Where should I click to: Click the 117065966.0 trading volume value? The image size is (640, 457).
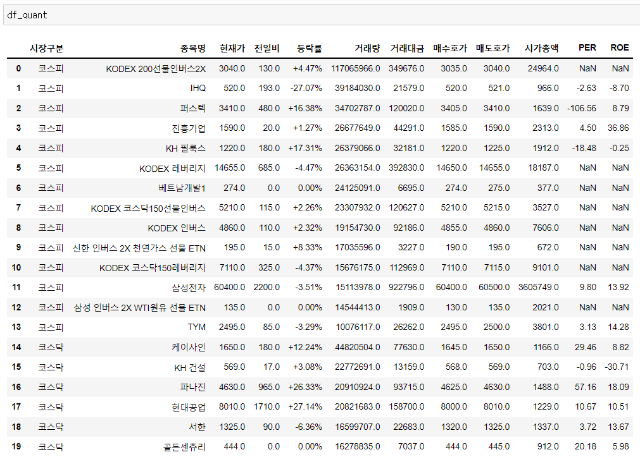[x=356, y=68]
